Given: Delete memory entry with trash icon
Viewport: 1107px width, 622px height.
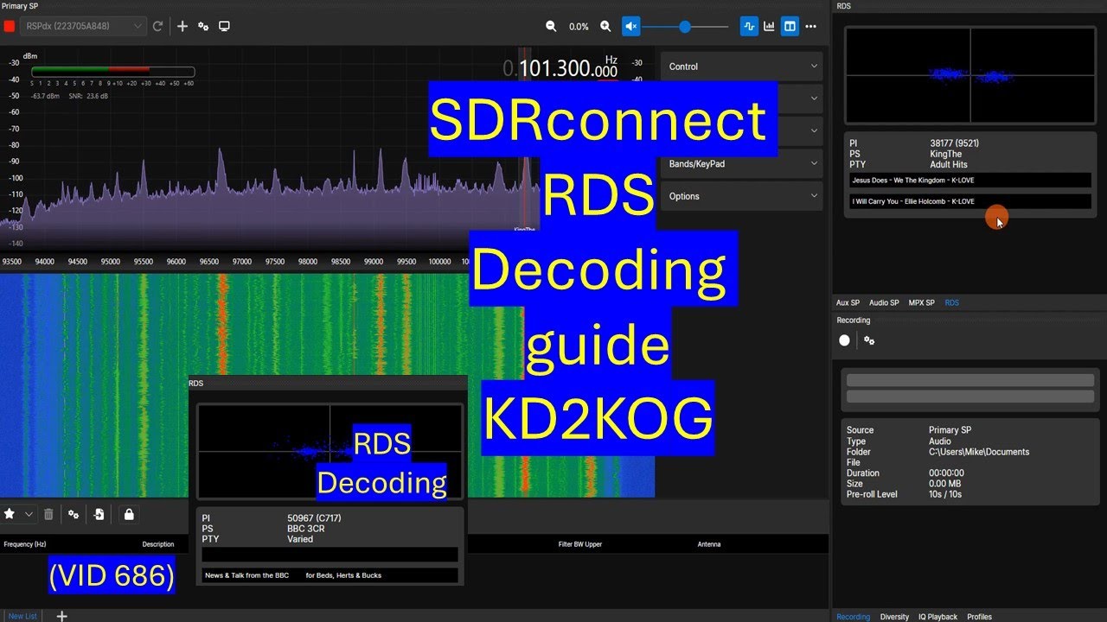Looking at the screenshot, I should [x=48, y=514].
